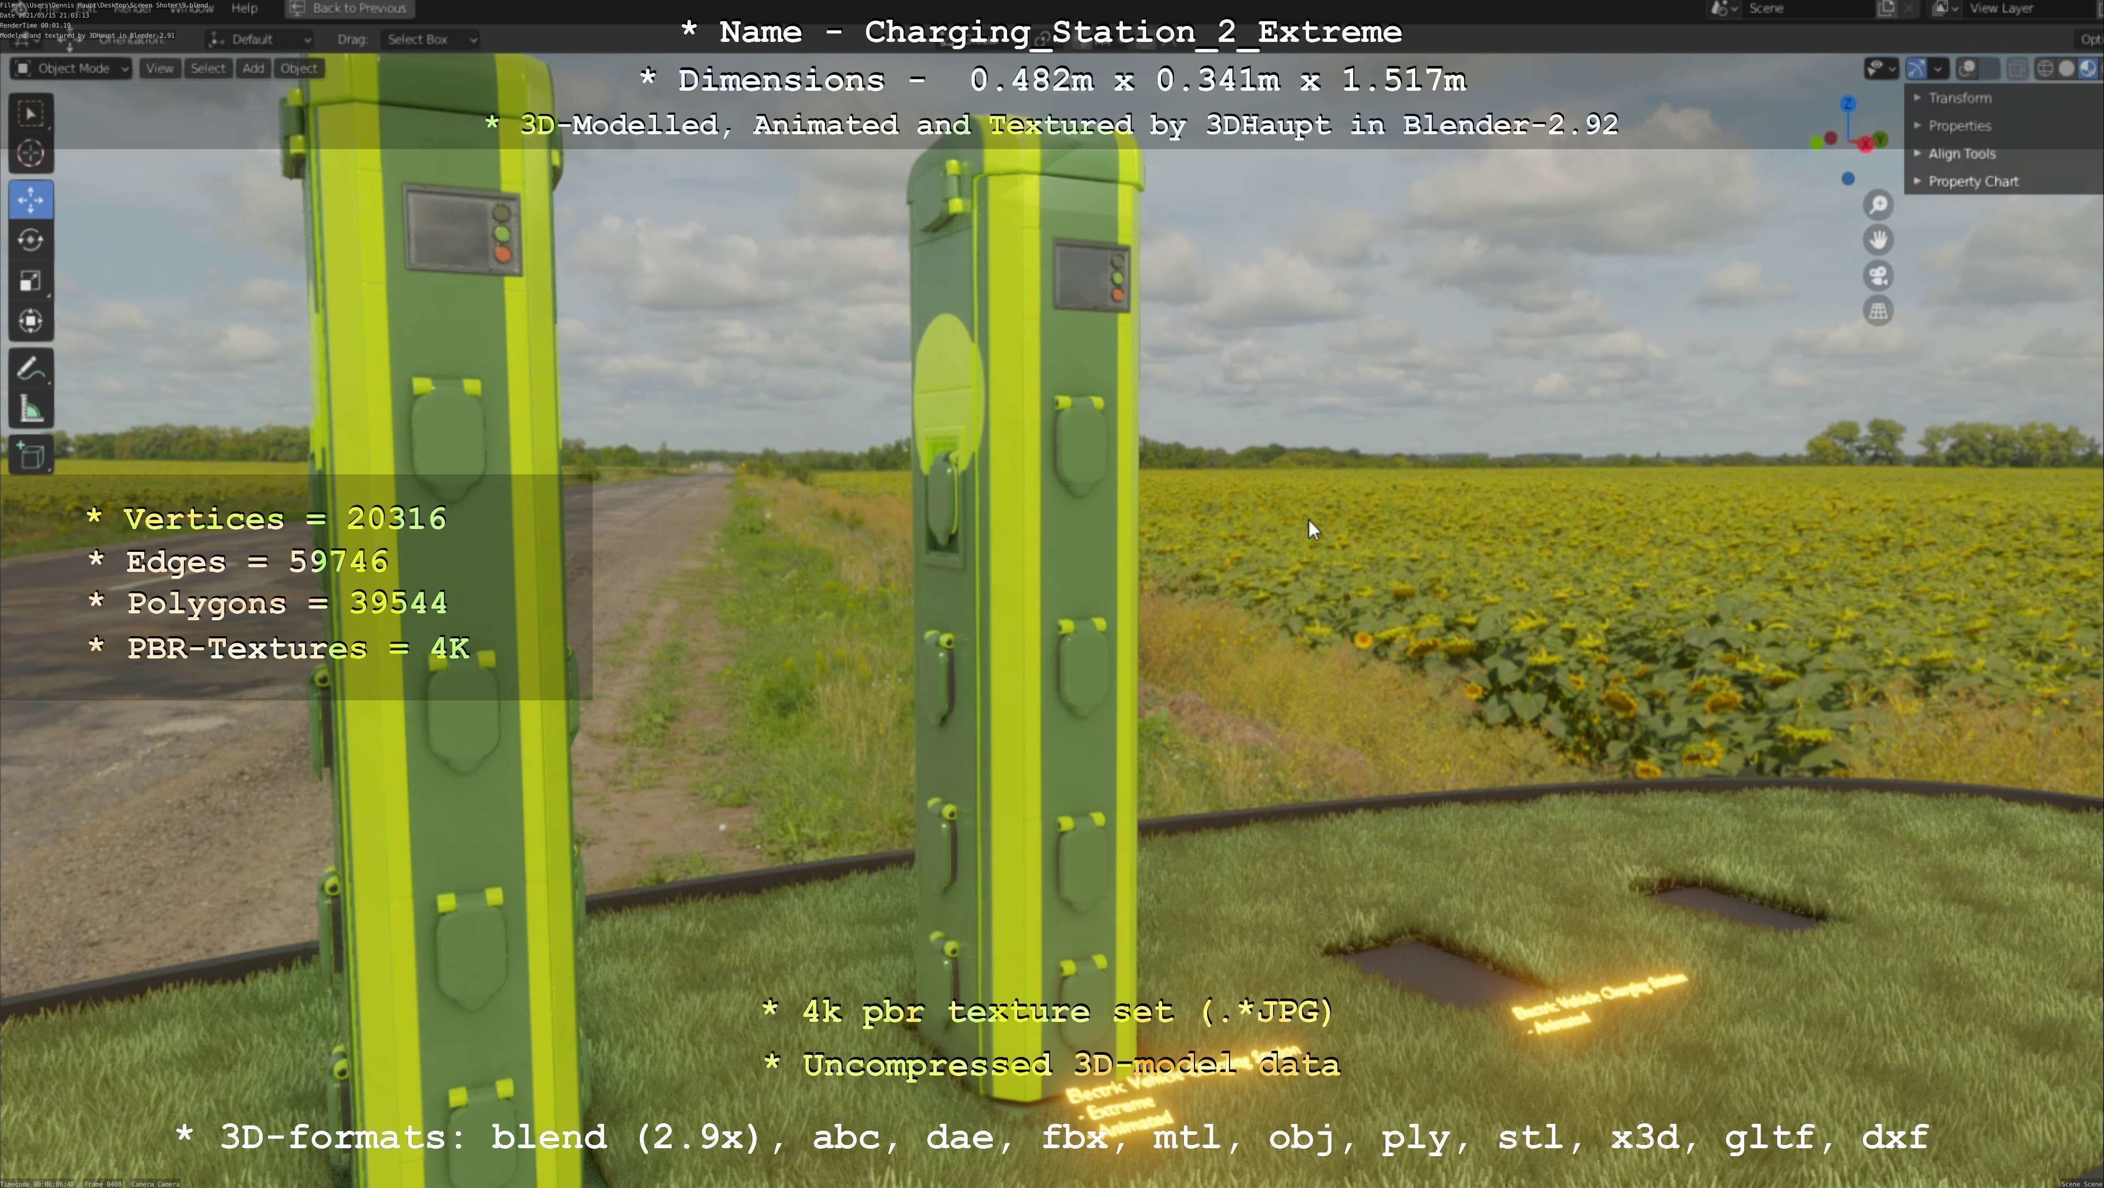Choose the Annotate pencil tool
The width and height of the screenshot is (2104, 1188).
point(31,369)
